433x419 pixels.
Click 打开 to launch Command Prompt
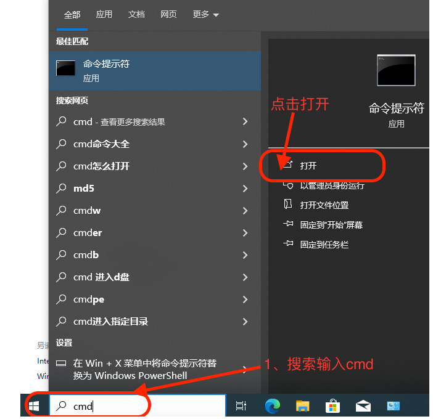[308, 166]
